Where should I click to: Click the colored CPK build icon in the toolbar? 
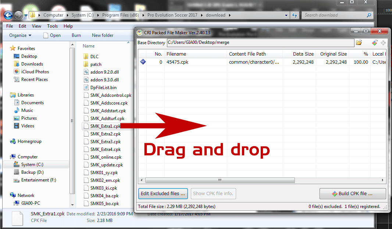coord(374,42)
